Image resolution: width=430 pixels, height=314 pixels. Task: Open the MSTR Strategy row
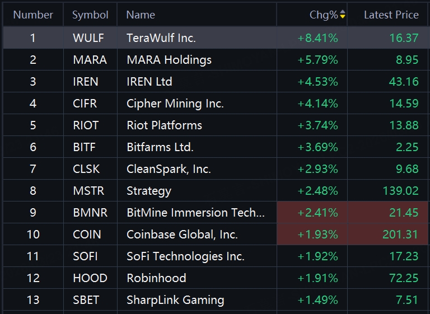(x=149, y=191)
